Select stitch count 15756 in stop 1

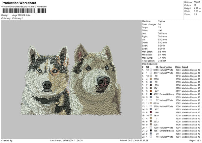click(x=156, y=70)
